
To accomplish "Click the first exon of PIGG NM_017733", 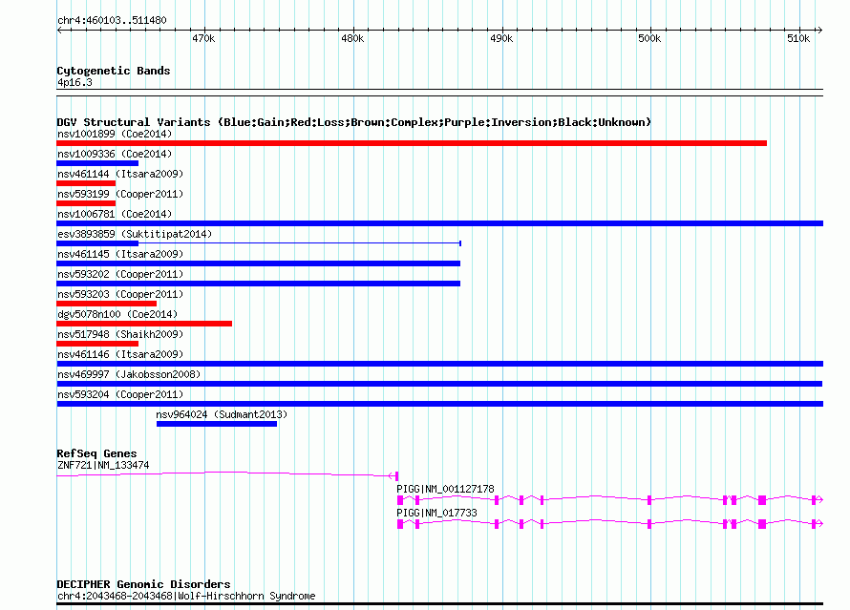I will pyautogui.click(x=400, y=524).
